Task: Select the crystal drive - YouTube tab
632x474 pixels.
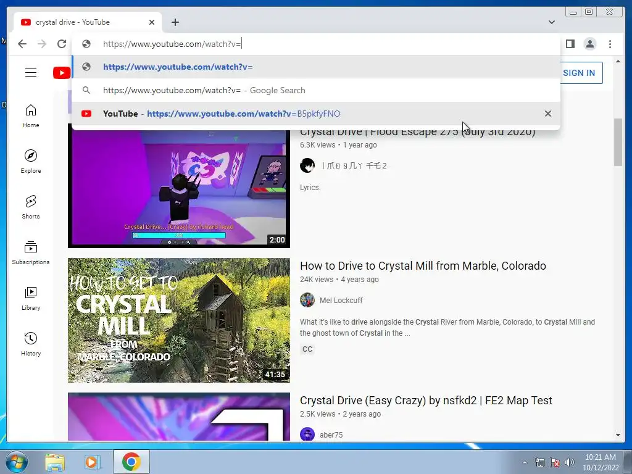Action: [x=88, y=22]
